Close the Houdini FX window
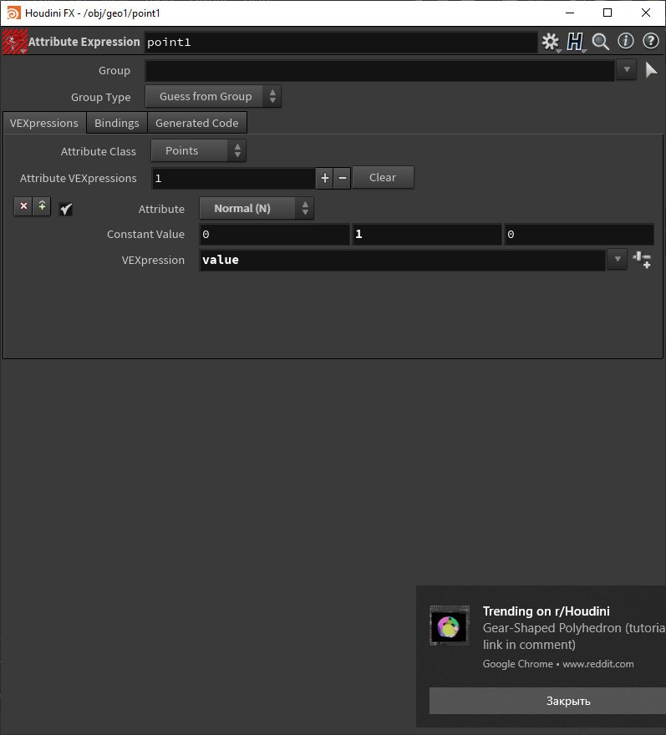This screenshot has width=666, height=735. pyautogui.click(x=646, y=13)
